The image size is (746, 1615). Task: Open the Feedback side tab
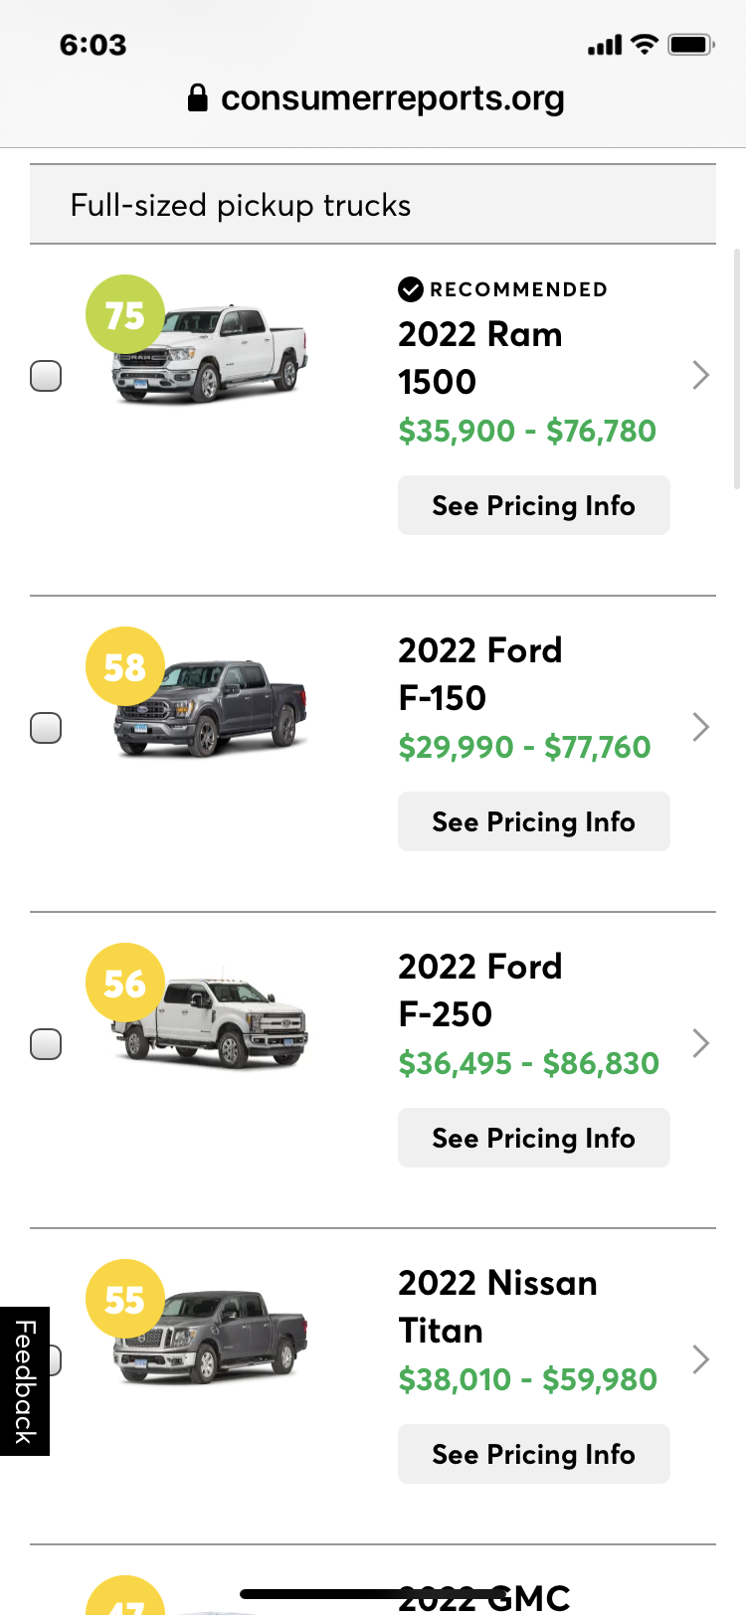25,1381
